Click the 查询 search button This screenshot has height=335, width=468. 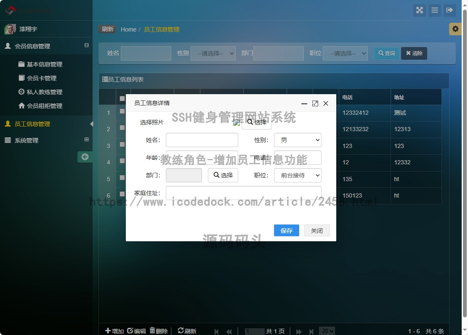tap(386, 53)
